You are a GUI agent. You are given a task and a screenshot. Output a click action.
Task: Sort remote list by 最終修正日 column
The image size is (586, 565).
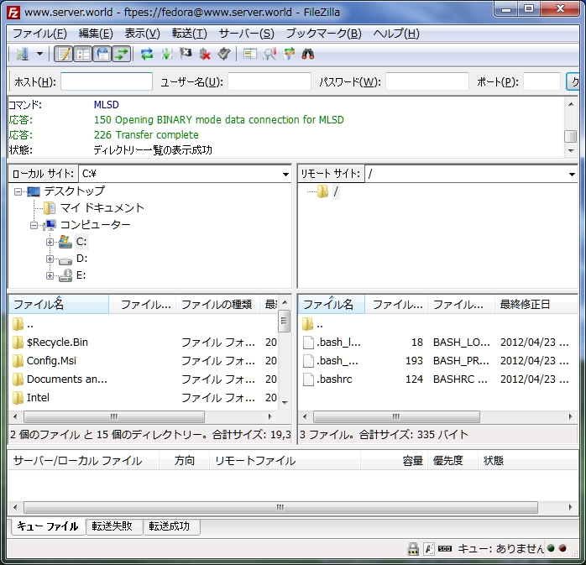[x=536, y=304]
